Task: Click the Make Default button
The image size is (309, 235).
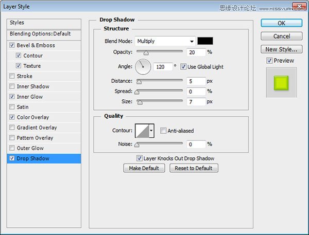Action: coord(144,168)
